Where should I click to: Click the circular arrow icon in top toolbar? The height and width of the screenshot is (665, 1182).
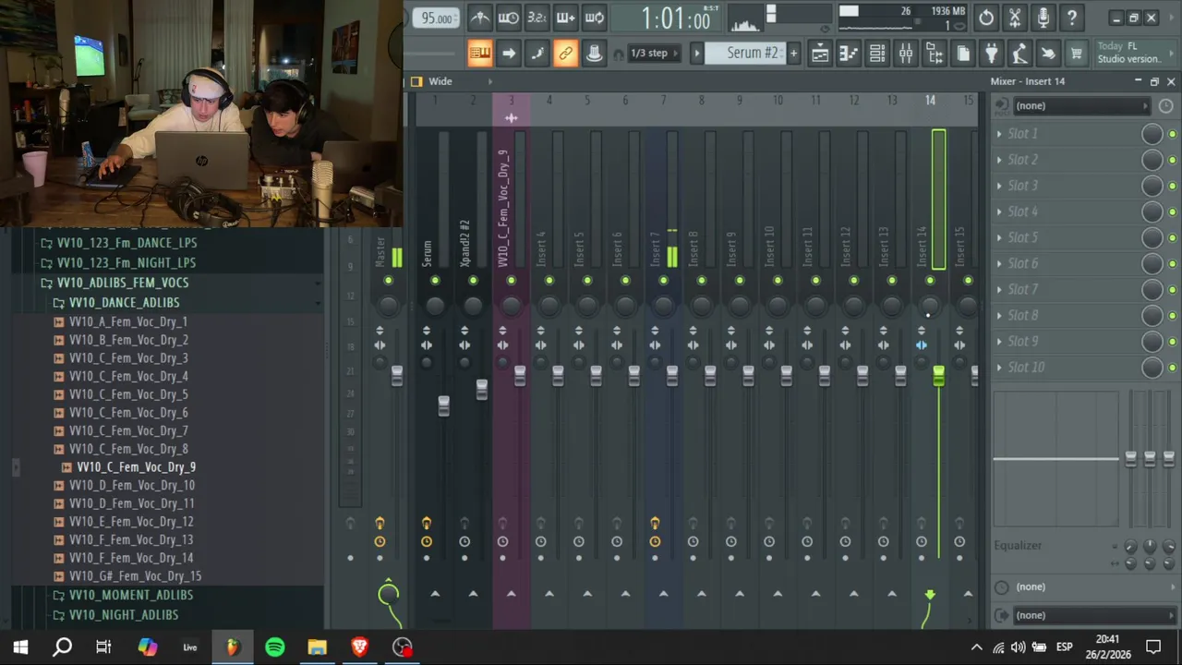coord(986,18)
